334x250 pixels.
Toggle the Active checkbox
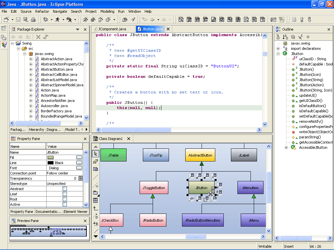pos(65,204)
